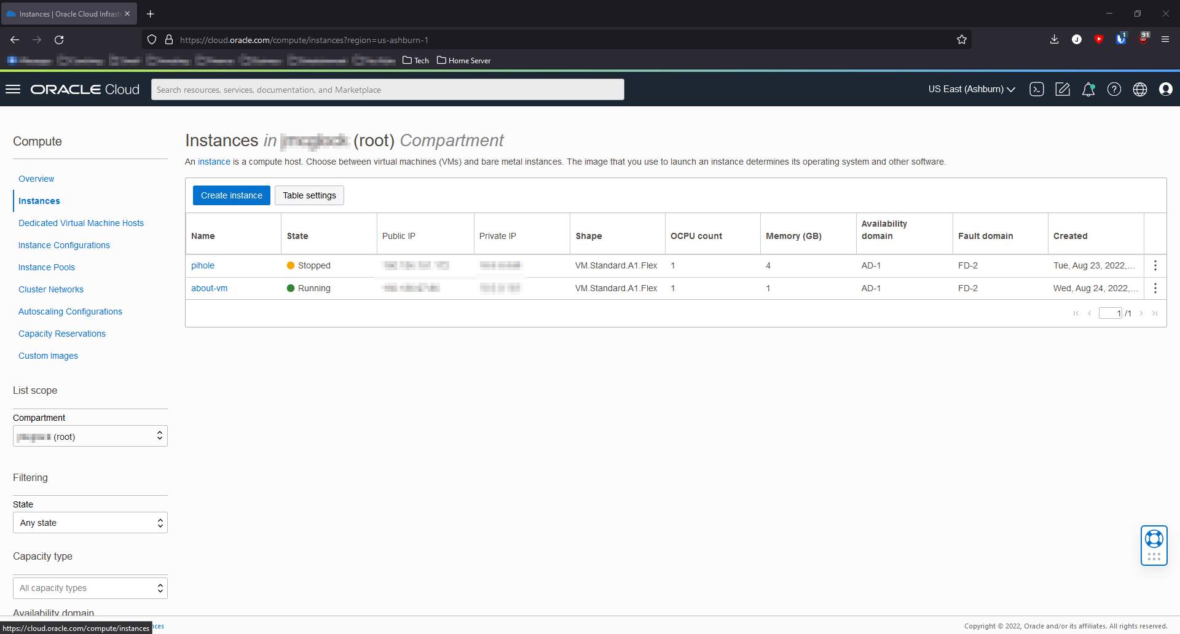Image resolution: width=1180 pixels, height=634 pixels.
Task: Open the US East (Ashburn) region dropdown
Action: tap(971, 89)
